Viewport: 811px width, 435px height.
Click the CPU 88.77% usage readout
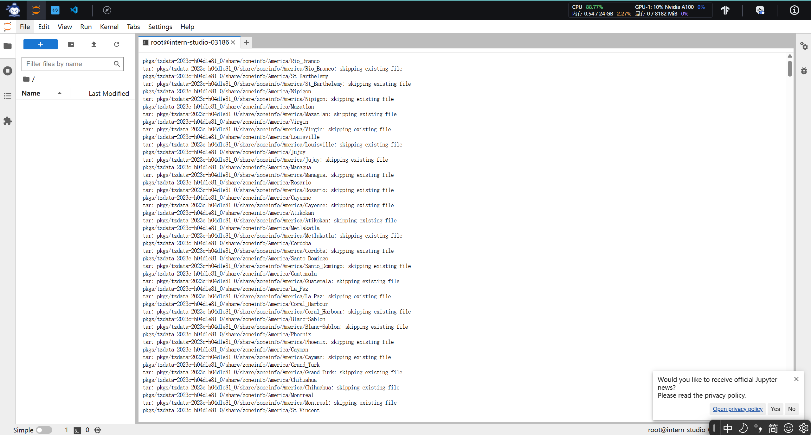pos(588,7)
